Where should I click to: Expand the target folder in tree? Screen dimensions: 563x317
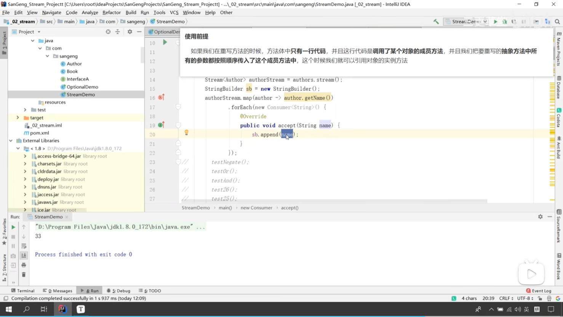tap(18, 118)
